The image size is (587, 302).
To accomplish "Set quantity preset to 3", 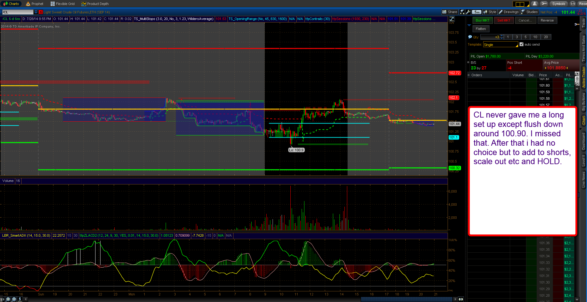I will (517, 37).
